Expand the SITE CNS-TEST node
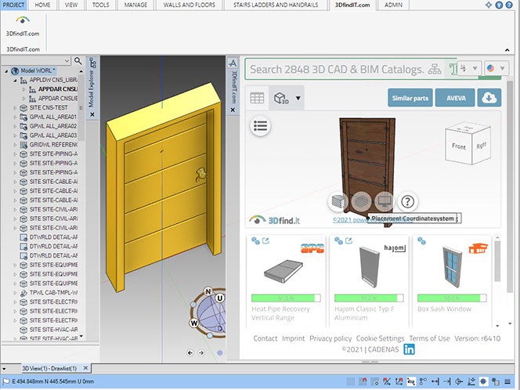The image size is (520, 390). pyautogui.click(x=15, y=108)
